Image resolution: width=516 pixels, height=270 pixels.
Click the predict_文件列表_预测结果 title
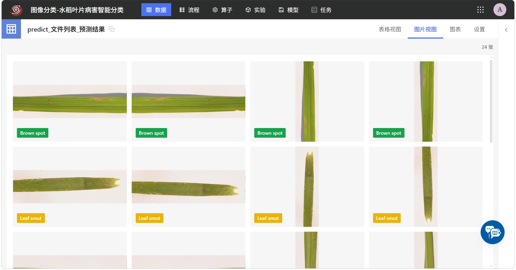(x=66, y=29)
